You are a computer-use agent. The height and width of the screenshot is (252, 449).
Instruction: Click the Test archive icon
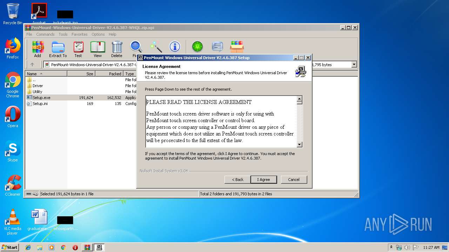pyautogui.click(x=78, y=49)
